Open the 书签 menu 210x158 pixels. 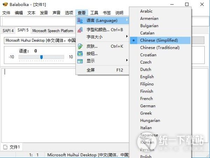107,13
